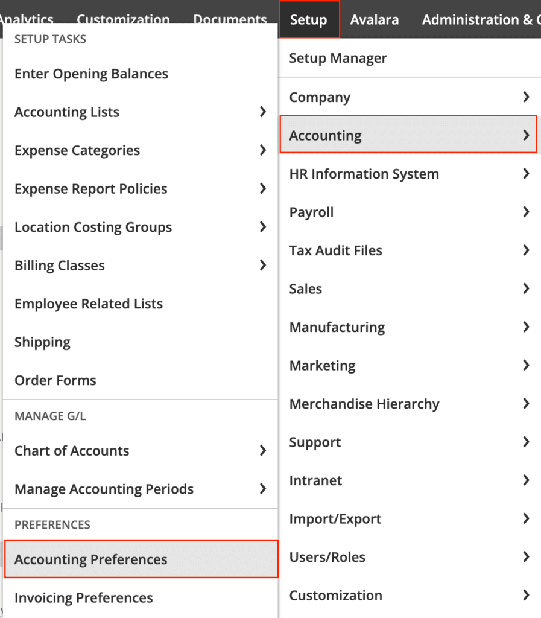
Task: Open Invoicing Preferences
Action: coord(140,597)
